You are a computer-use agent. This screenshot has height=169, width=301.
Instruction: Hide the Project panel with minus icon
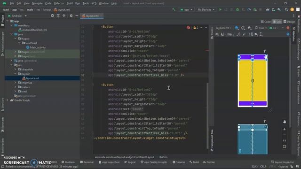[x=77, y=15]
